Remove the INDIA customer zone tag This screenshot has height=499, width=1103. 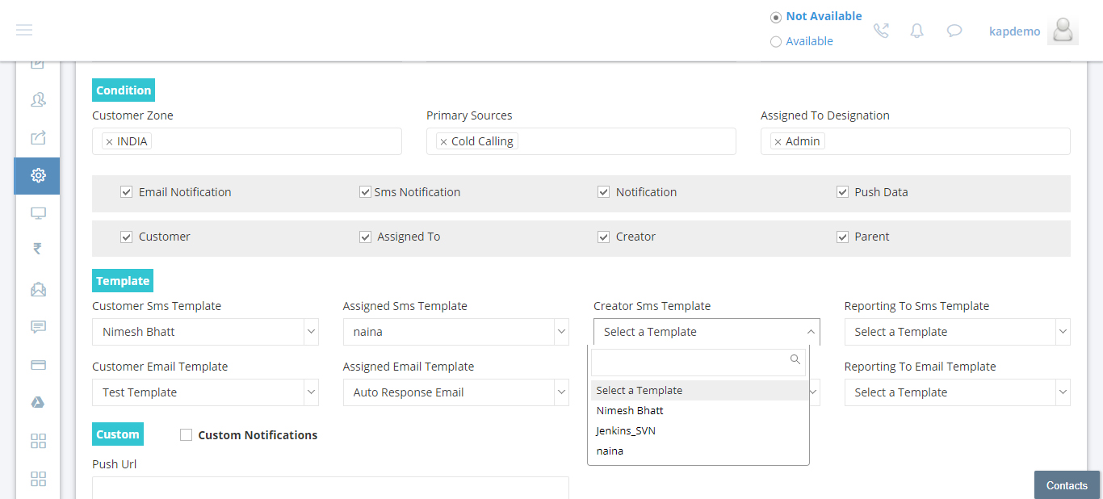coord(109,142)
